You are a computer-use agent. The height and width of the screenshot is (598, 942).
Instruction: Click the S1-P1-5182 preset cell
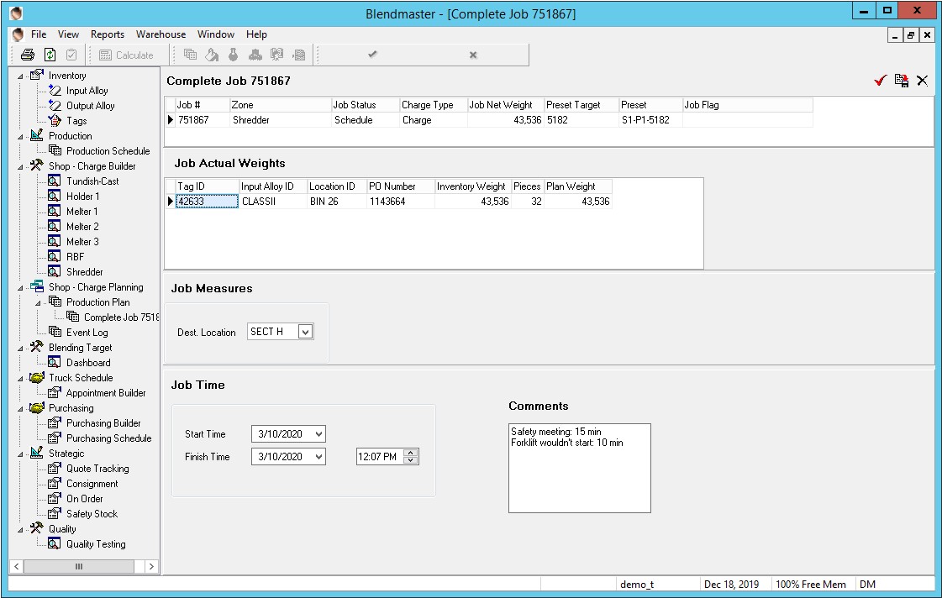point(650,120)
